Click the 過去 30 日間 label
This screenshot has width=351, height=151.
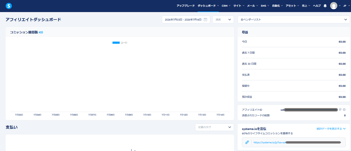[x=249, y=64]
